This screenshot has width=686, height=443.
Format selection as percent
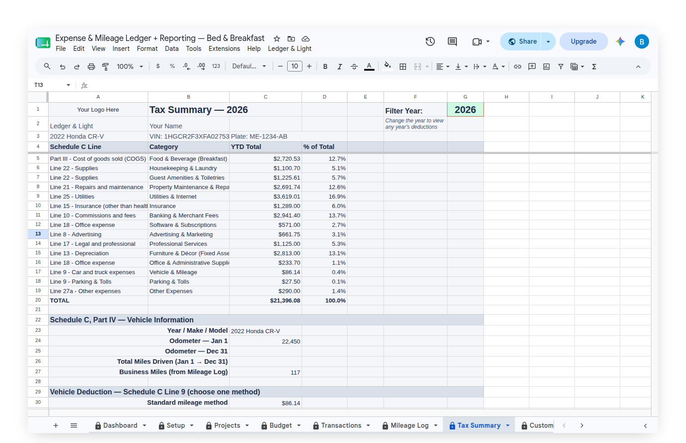[172, 66]
